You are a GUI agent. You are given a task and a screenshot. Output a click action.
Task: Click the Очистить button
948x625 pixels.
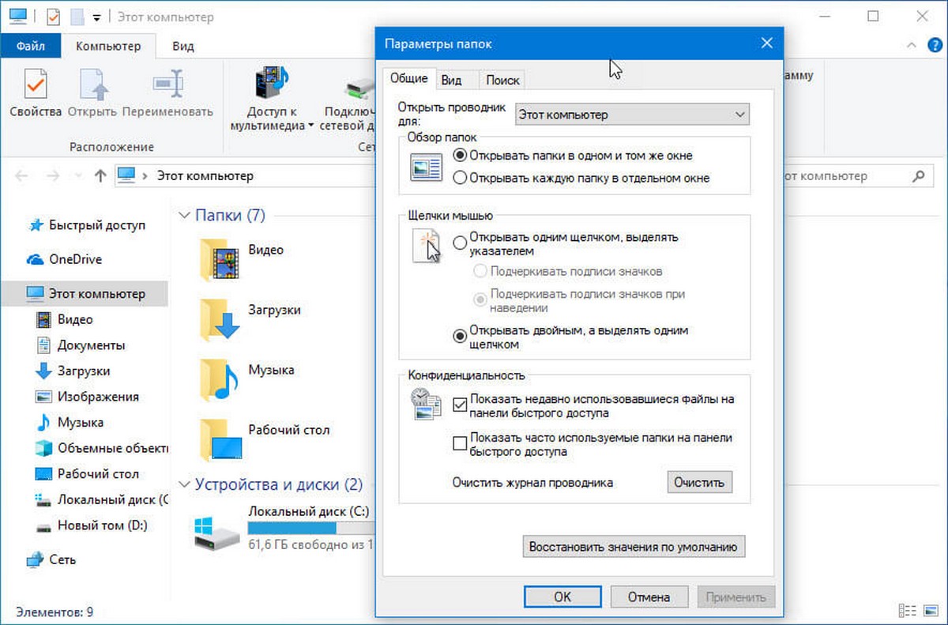699,482
